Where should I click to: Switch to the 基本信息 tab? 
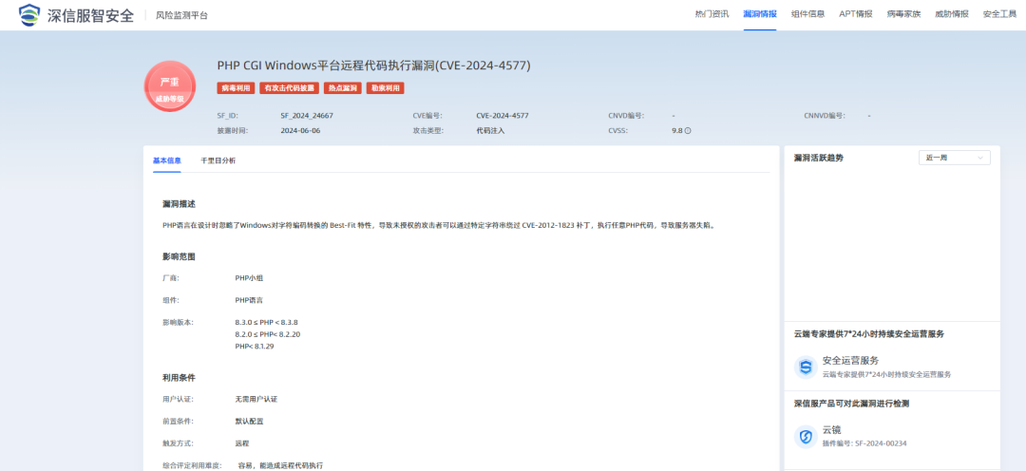167,160
